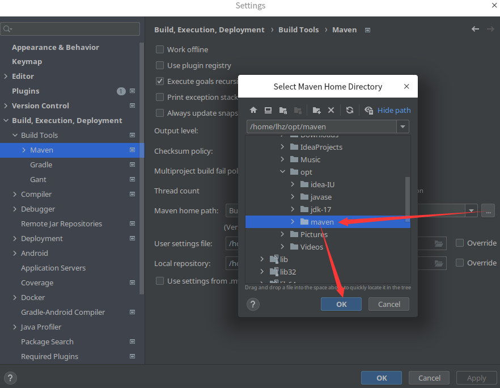Click the Settings window OK button

click(x=382, y=378)
